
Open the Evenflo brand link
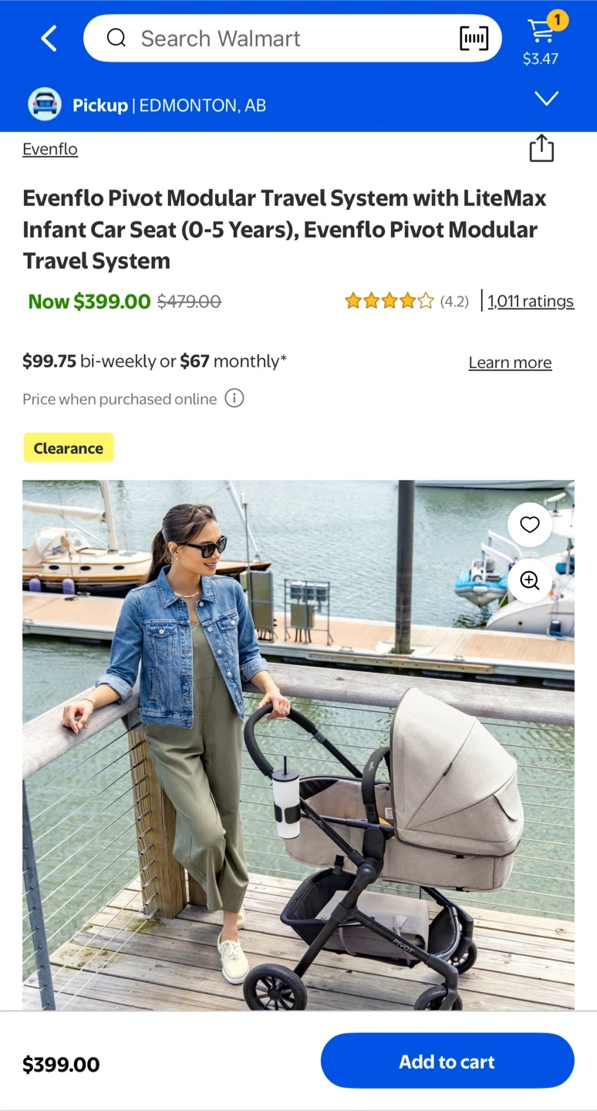[50, 149]
